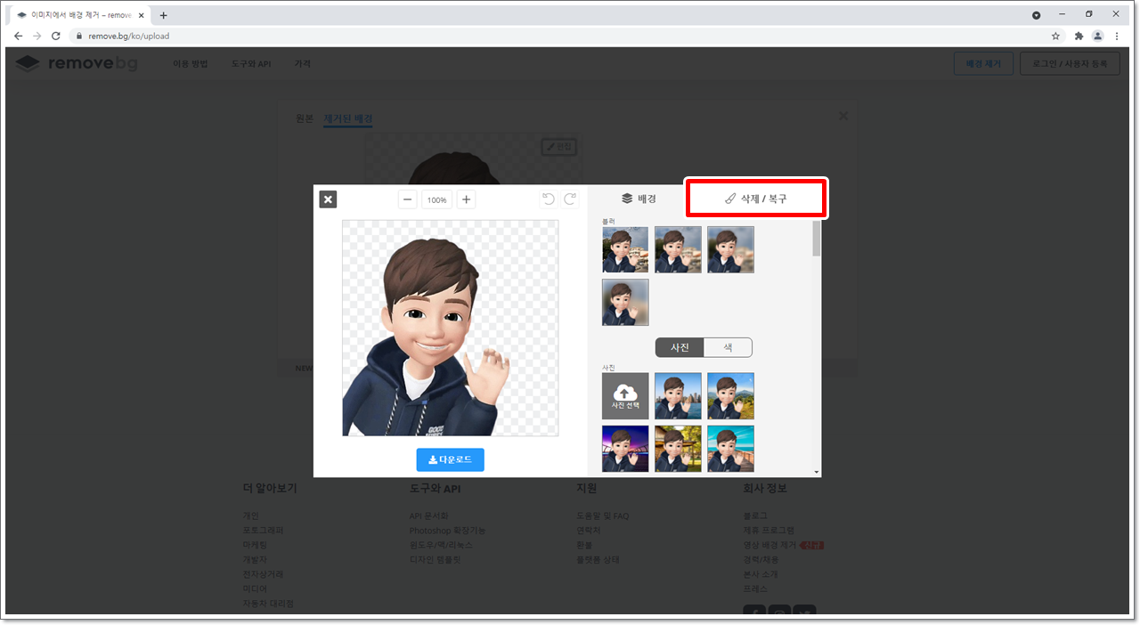Open the 이용 방법 menu item

point(190,64)
